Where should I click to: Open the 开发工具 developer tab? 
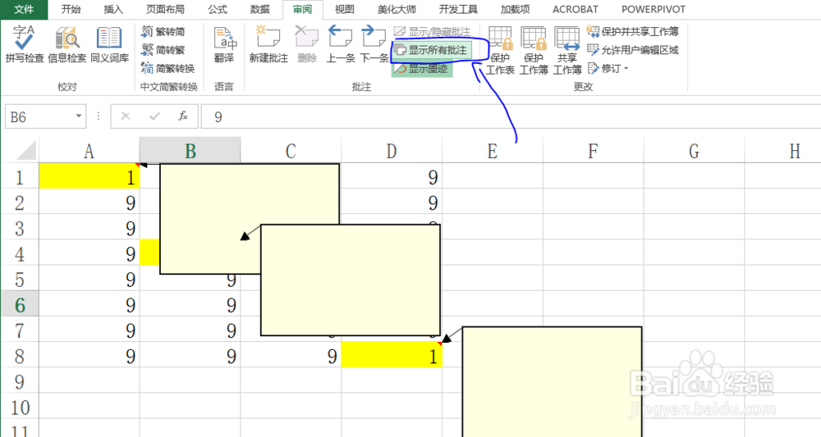458,9
